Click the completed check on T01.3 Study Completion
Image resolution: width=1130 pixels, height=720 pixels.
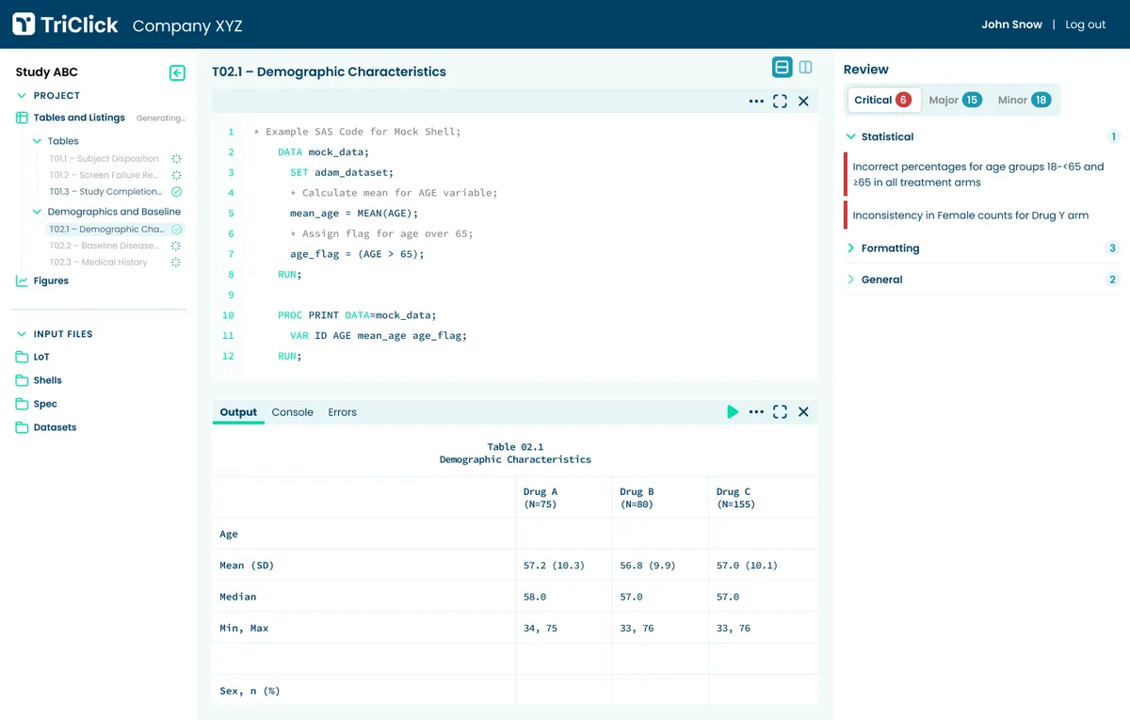pyautogui.click(x=178, y=191)
